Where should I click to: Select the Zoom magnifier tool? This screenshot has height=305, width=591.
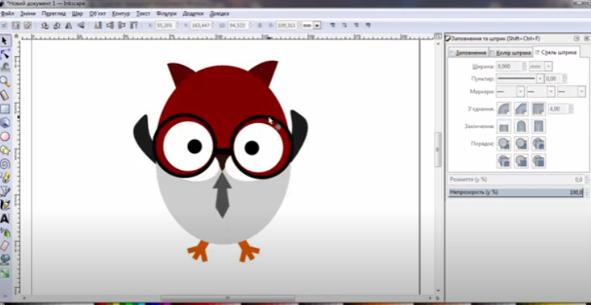click(5, 81)
